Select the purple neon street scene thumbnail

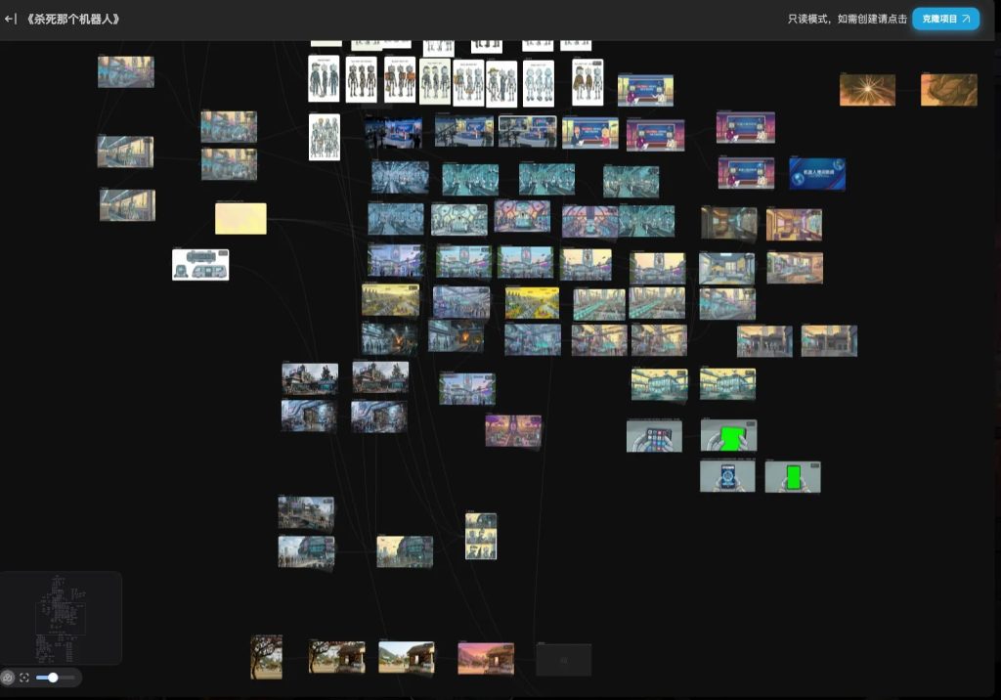[x=513, y=430]
